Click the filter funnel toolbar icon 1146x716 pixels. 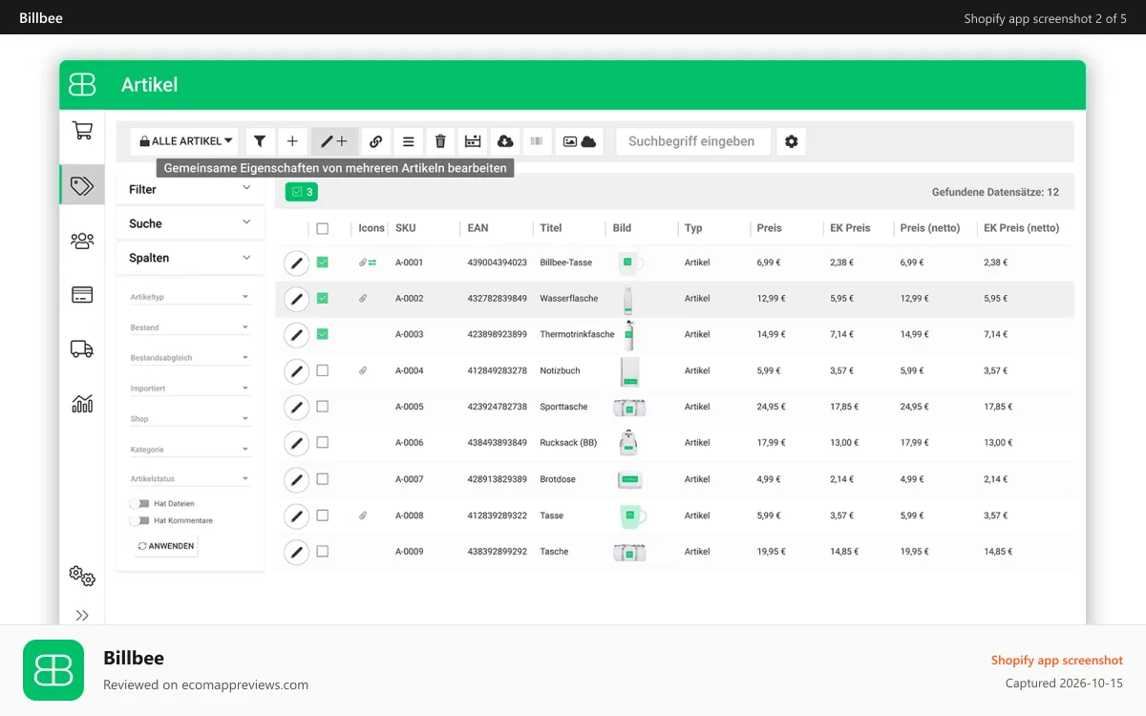coord(260,141)
